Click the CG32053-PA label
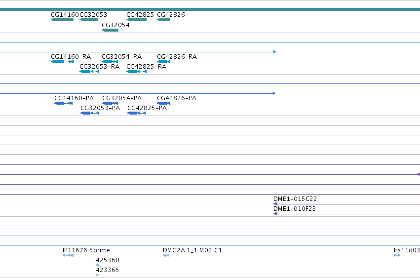The width and height of the screenshot is (420, 278). point(100,108)
